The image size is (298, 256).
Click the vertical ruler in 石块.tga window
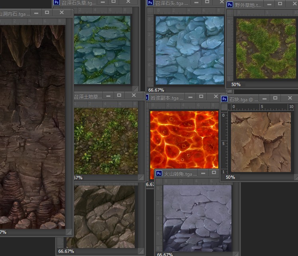pyautogui.click(x=224, y=143)
